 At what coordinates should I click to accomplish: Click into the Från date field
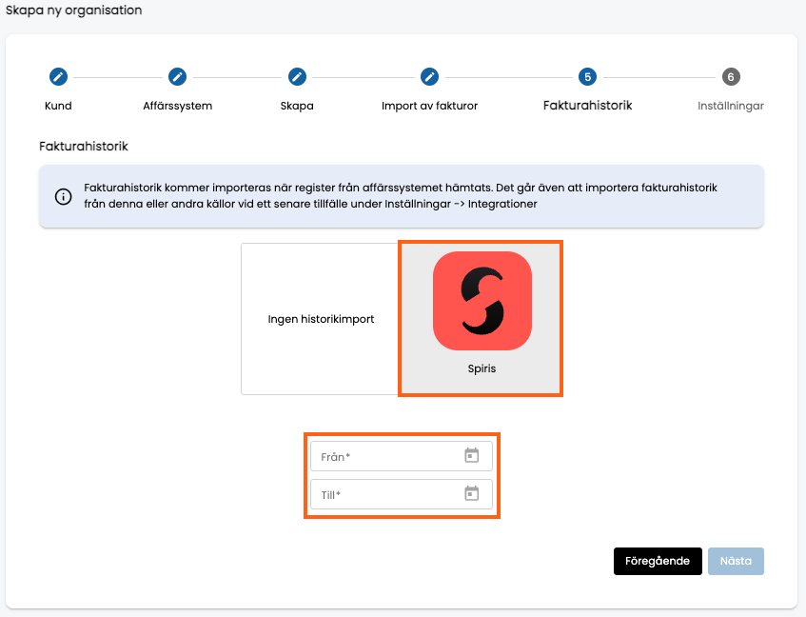pyautogui.click(x=402, y=456)
